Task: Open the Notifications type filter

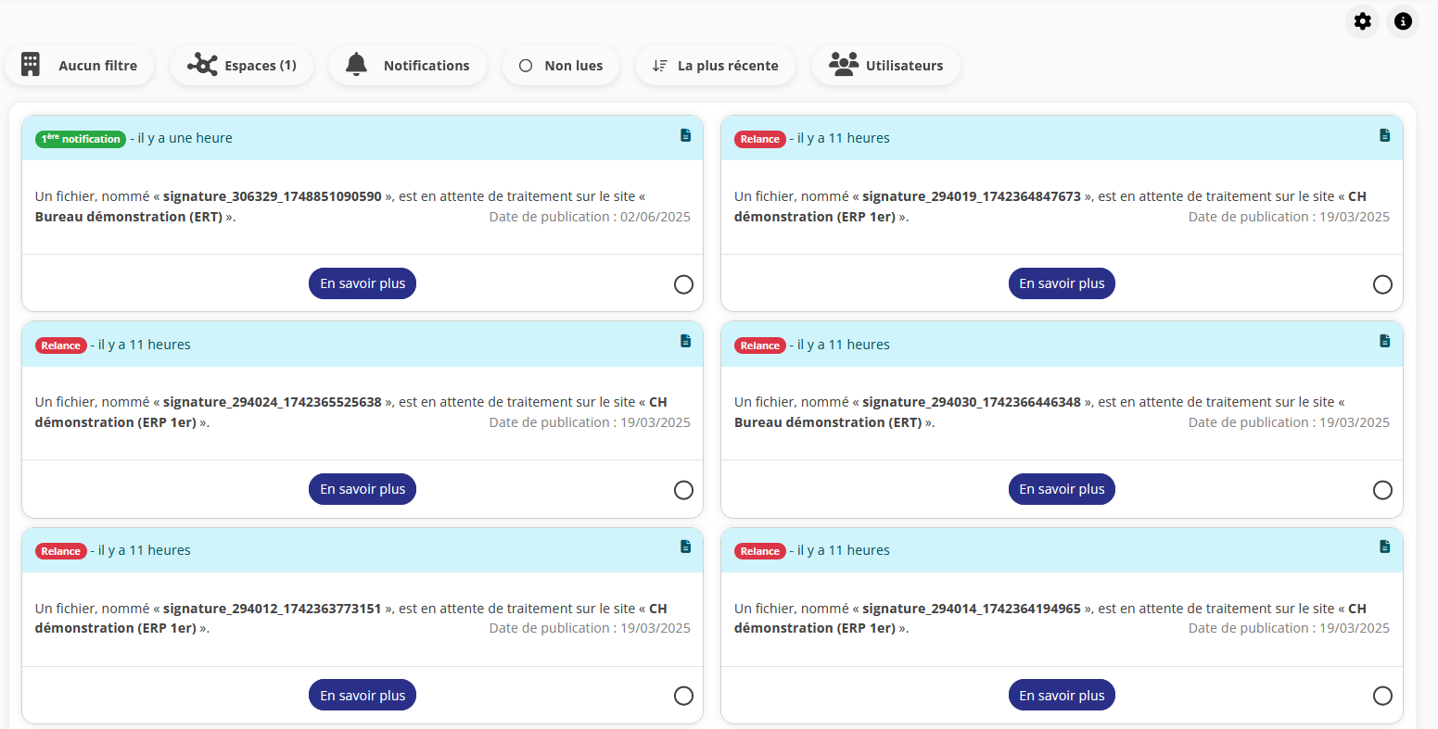Action: click(x=408, y=66)
